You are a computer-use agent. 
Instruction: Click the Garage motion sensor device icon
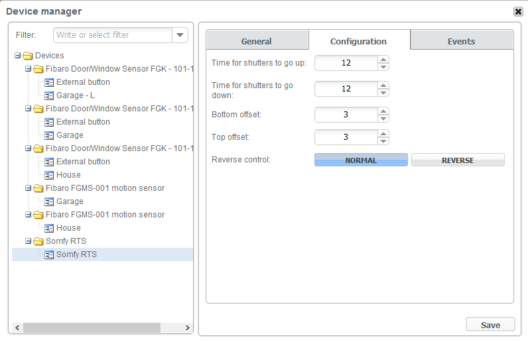[x=49, y=201]
